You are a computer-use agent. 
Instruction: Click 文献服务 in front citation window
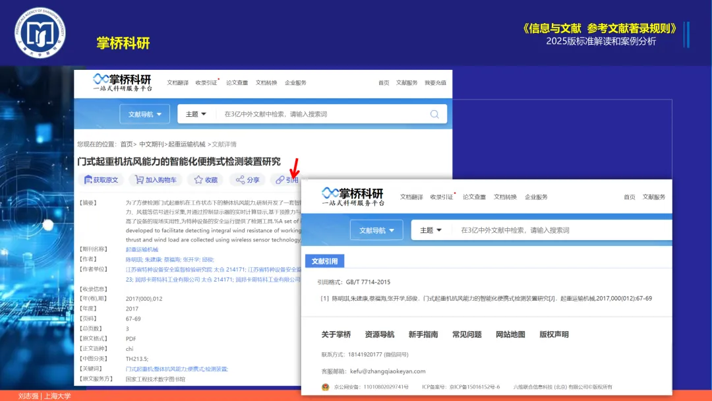[x=654, y=197]
